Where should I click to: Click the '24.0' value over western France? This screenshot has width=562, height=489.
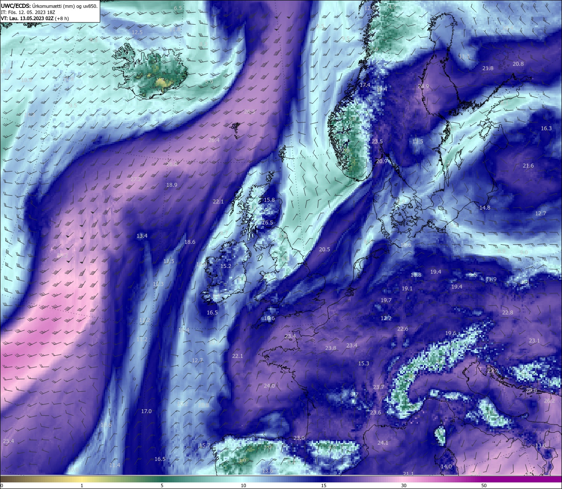click(269, 386)
